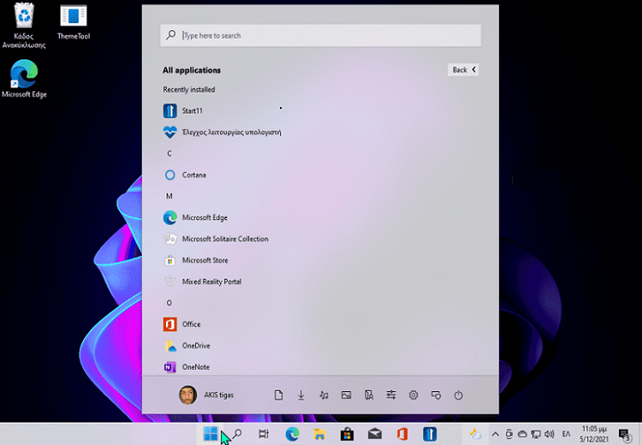Click the Meet Now tray icon
The height and width of the screenshot is (445, 642).
coord(509,434)
